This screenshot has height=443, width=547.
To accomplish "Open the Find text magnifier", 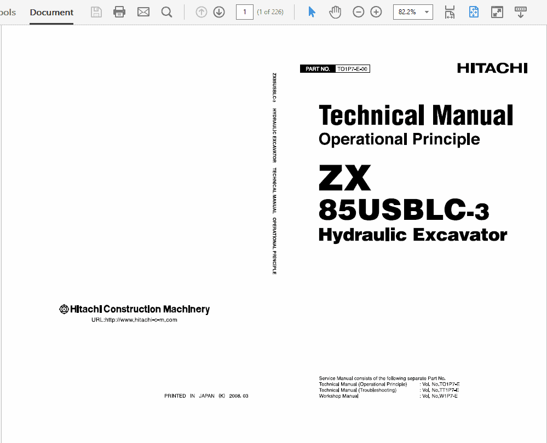I will click(x=167, y=12).
